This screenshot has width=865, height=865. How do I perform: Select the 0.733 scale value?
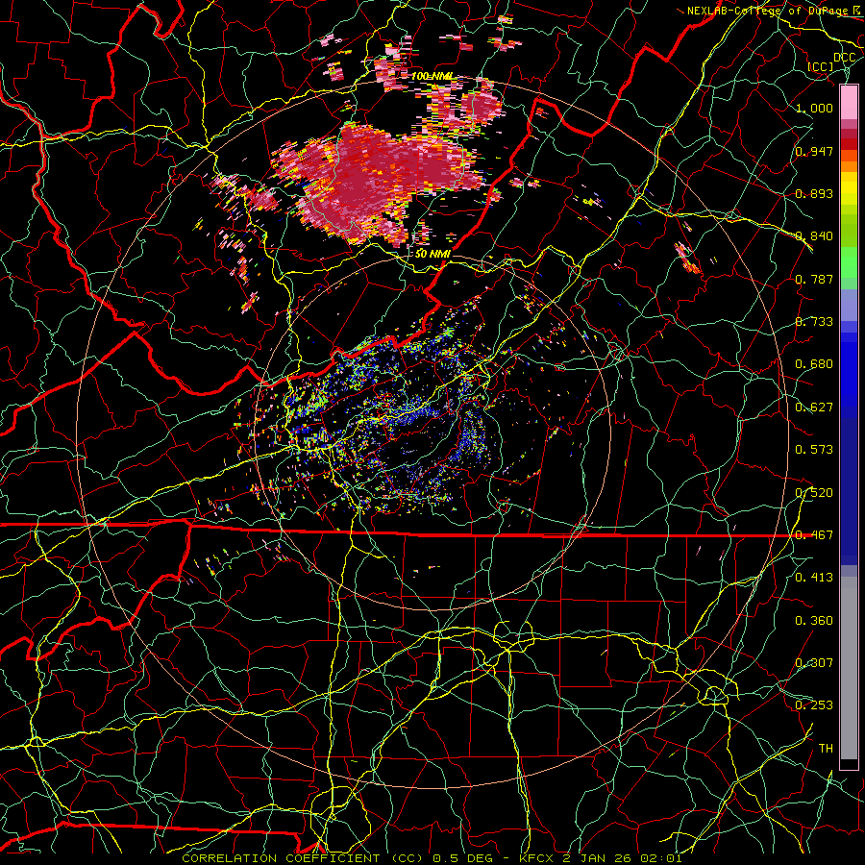(x=814, y=322)
